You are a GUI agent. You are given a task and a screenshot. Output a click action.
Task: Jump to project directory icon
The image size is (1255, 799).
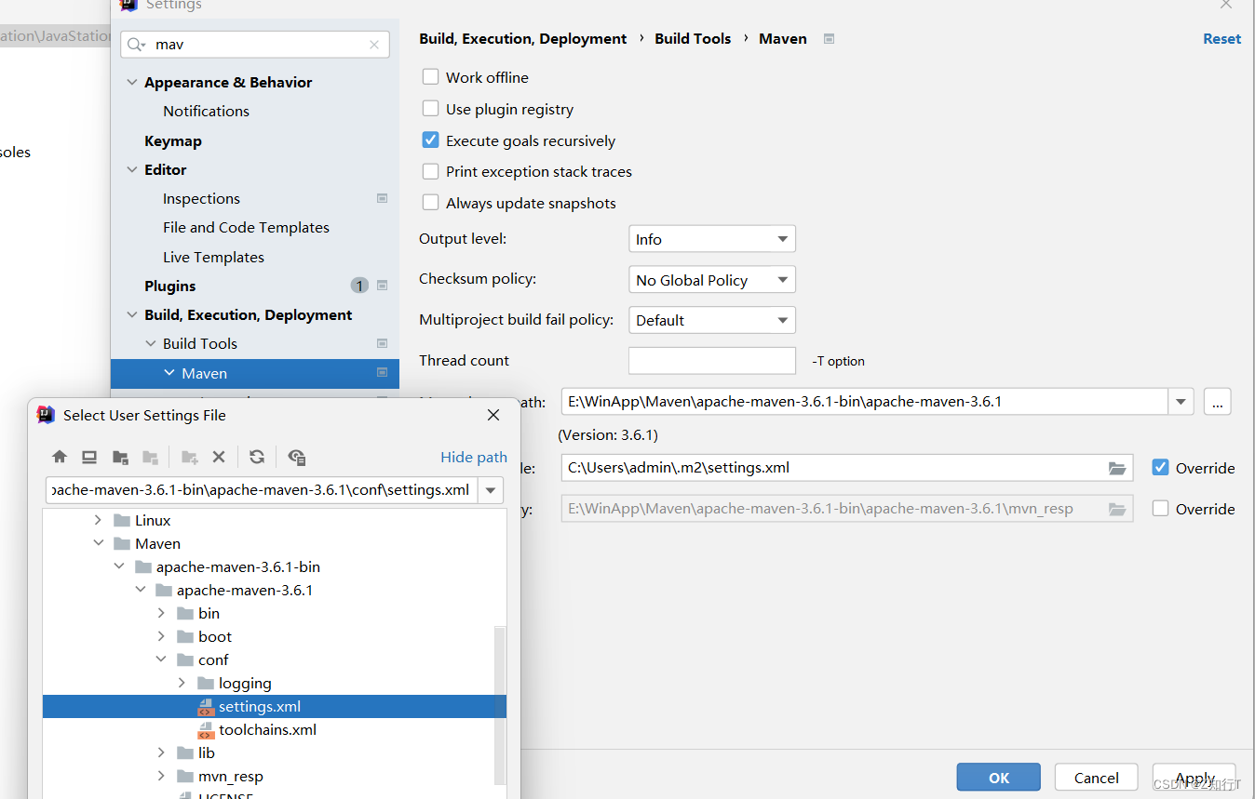120,457
